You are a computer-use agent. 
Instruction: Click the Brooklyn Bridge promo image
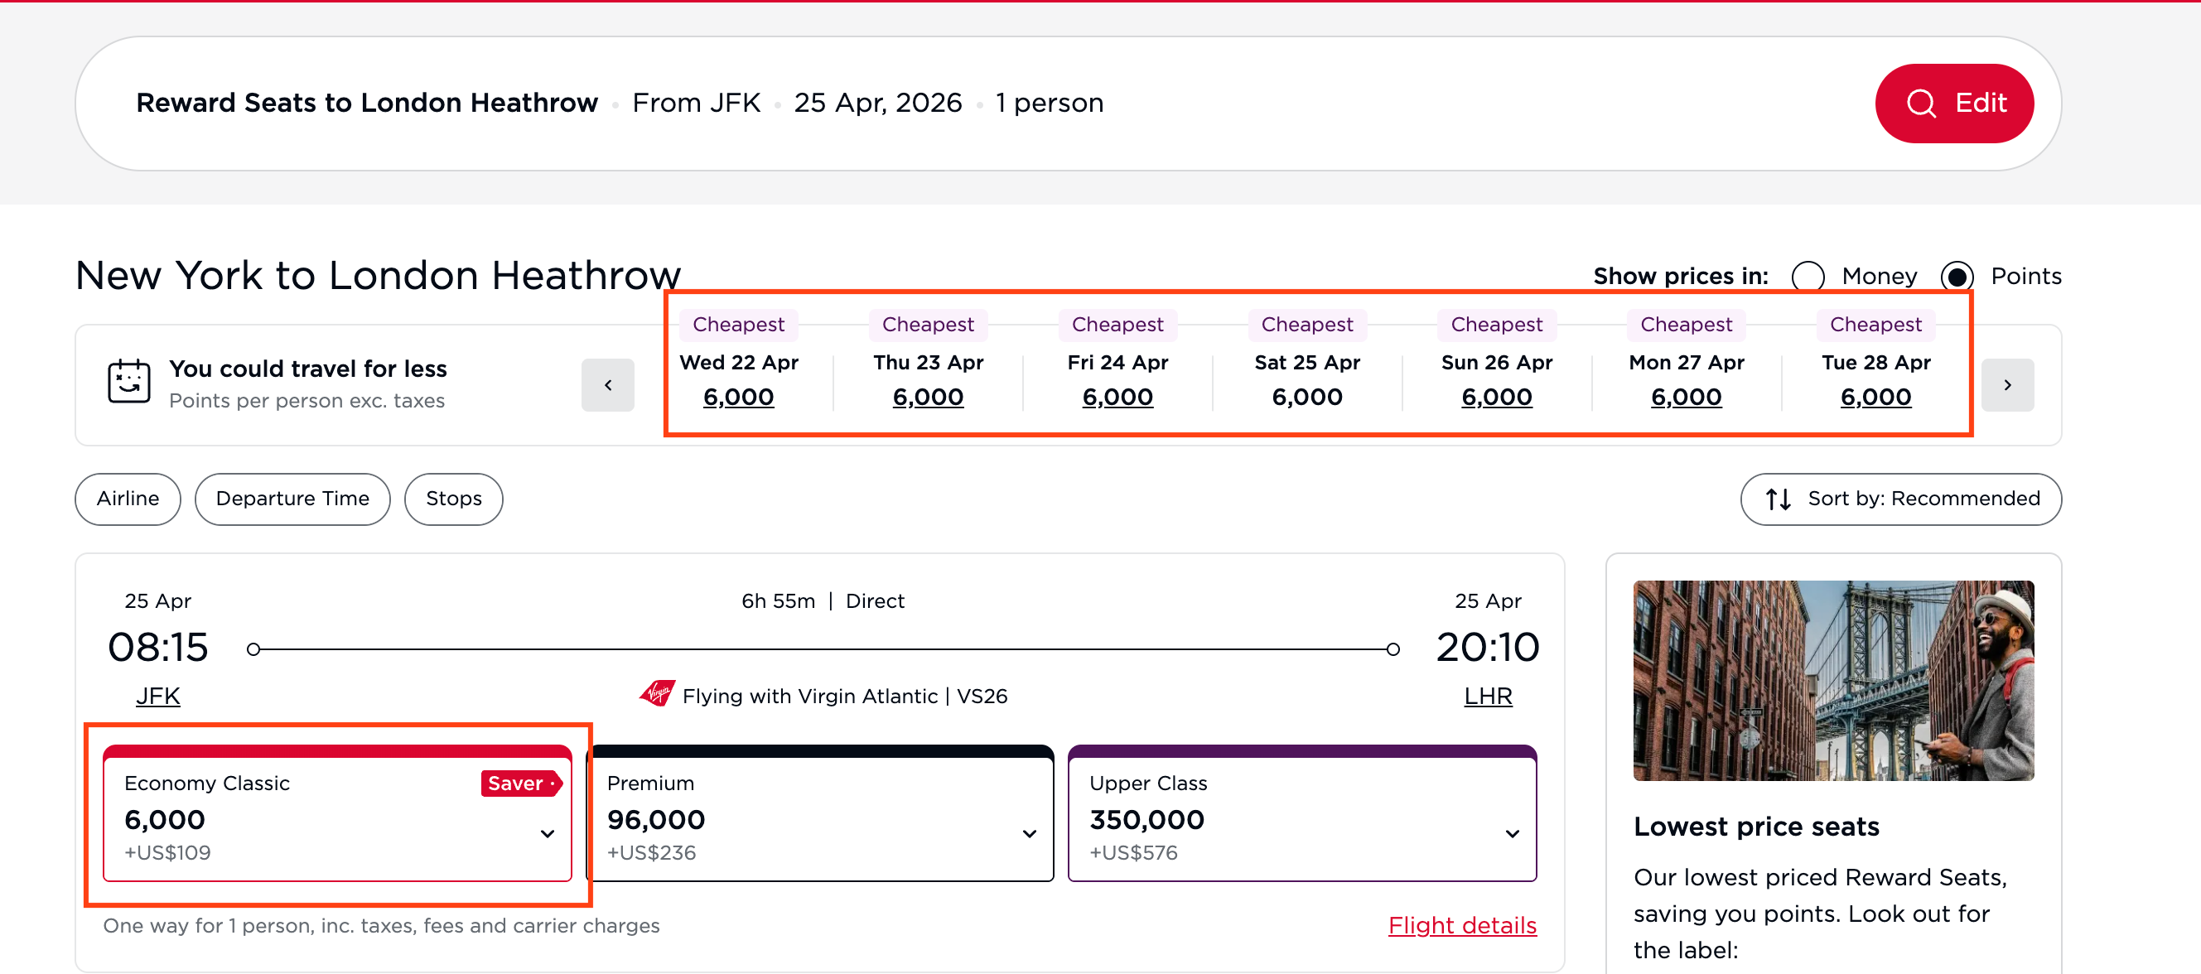(x=1833, y=680)
